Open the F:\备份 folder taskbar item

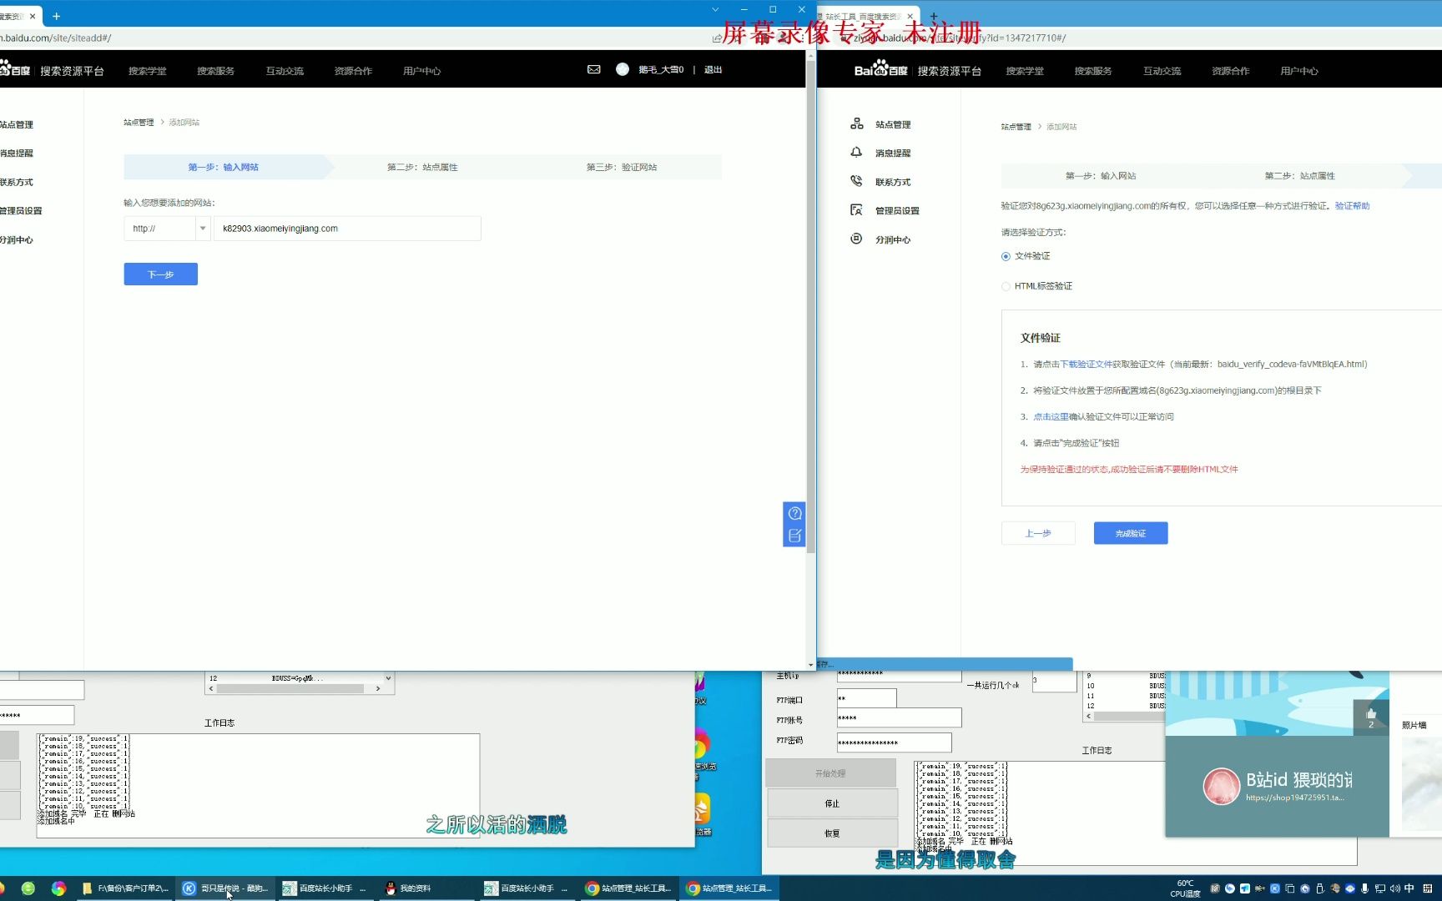pyautogui.click(x=125, y=888)
